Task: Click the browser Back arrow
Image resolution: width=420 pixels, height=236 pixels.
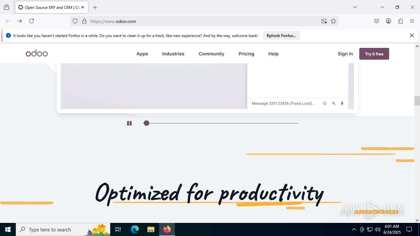Action: pyautogui.click(x=8, y=21)
